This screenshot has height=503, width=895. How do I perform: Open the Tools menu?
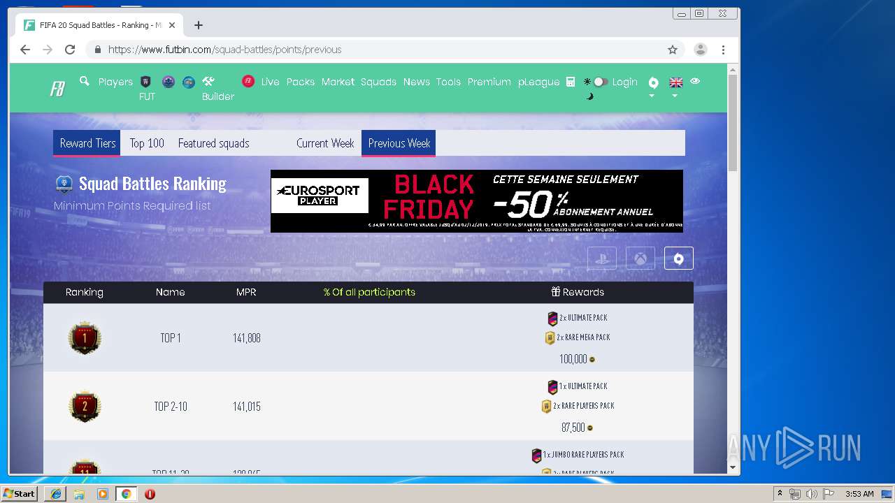coord(448,82)
